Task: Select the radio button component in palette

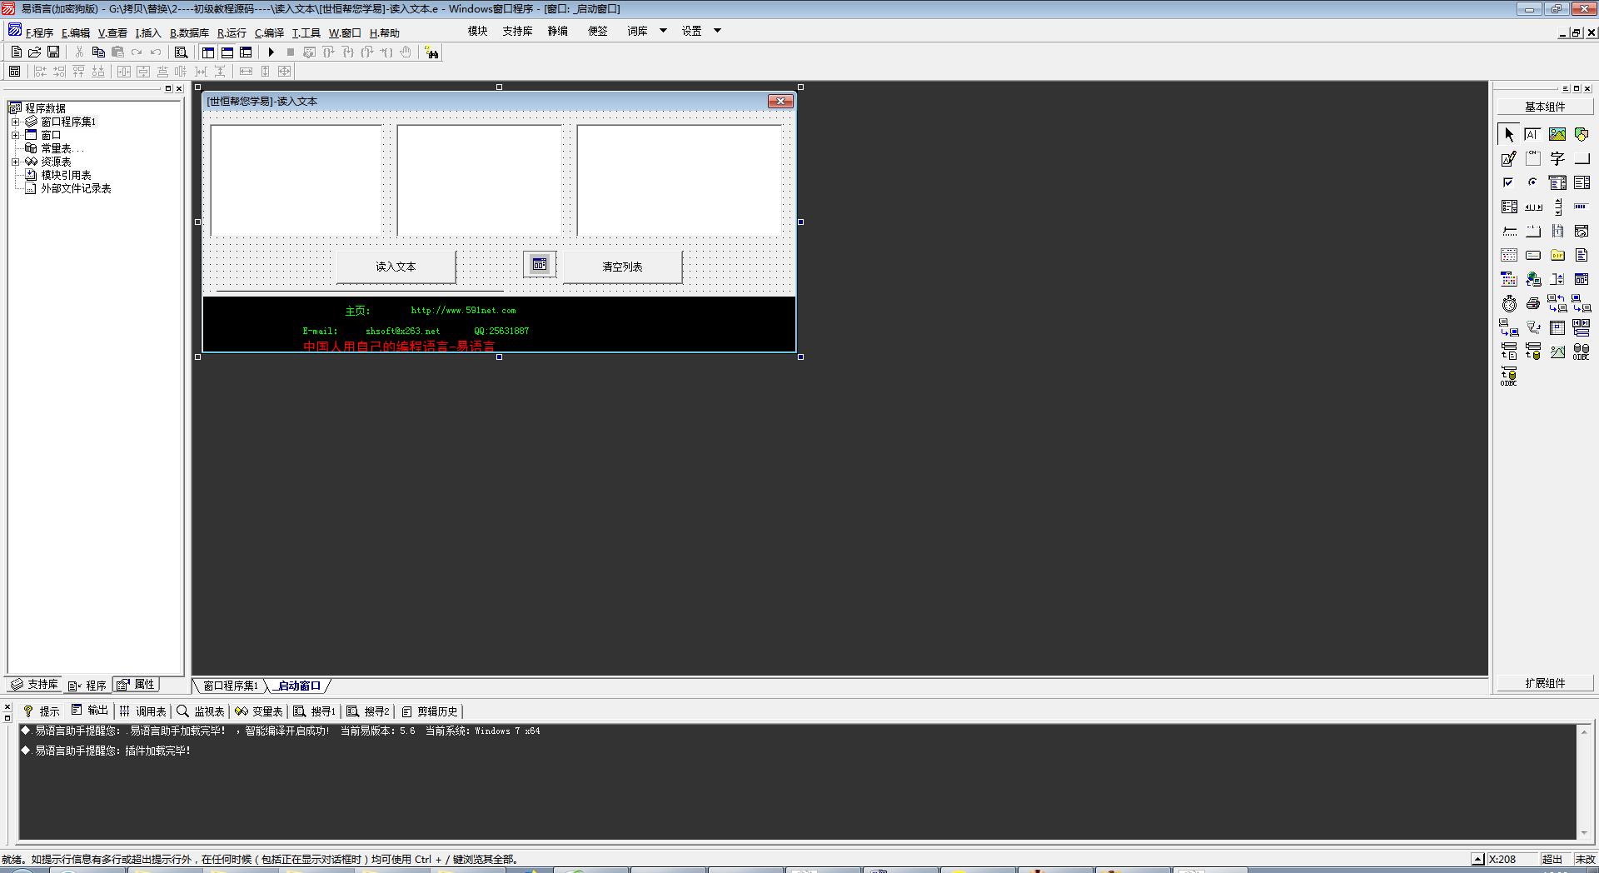Action: [1532, 182]
